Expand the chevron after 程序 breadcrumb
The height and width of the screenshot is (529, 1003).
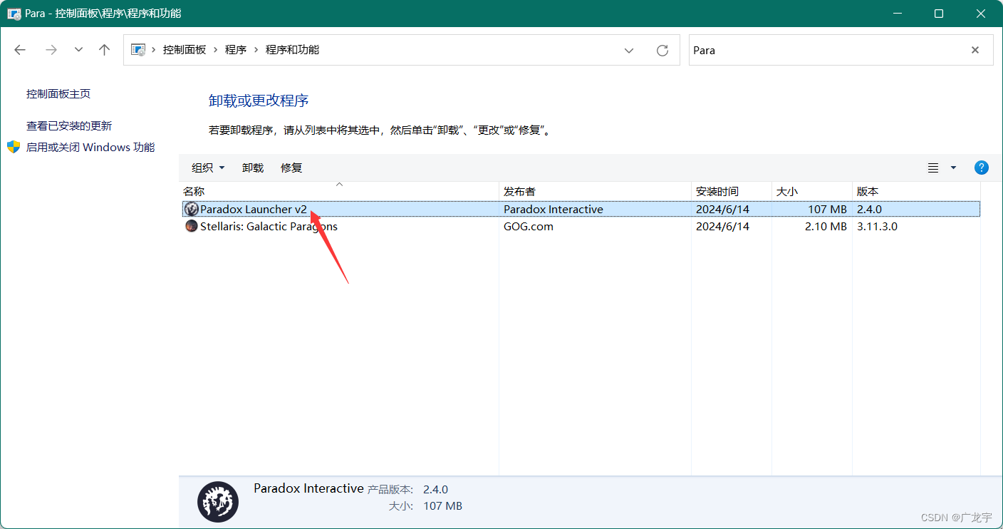(256, 50)
